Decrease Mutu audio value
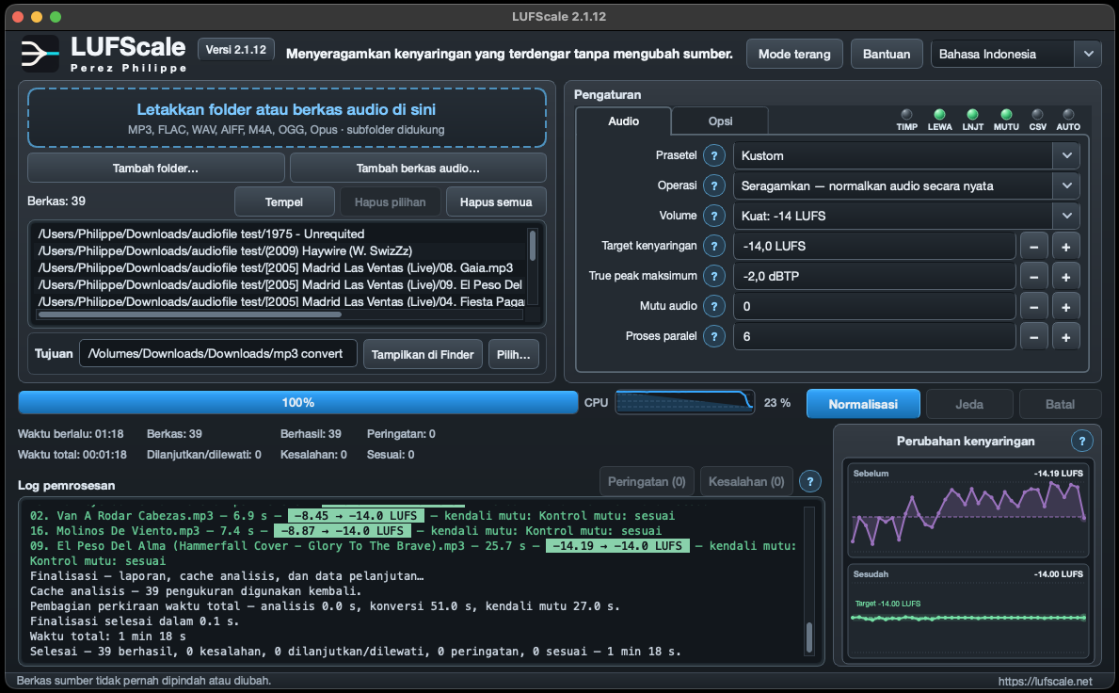 pyautogui.click(x=1034, y=306)
